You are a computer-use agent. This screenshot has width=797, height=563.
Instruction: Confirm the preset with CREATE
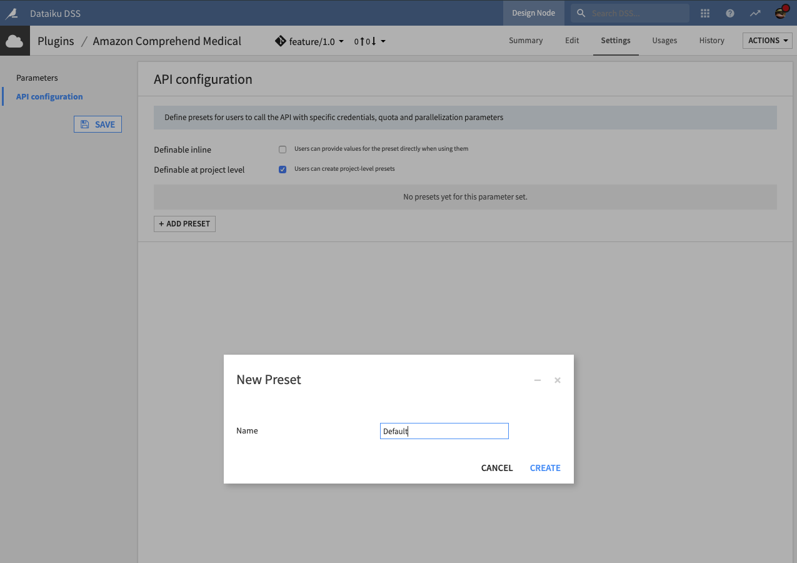pyautogui.click(x=544, y=467)
